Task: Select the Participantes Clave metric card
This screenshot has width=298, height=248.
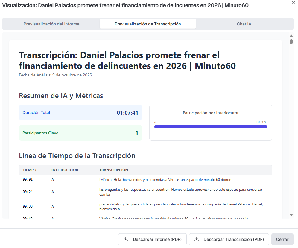Action: click(80, 133)
